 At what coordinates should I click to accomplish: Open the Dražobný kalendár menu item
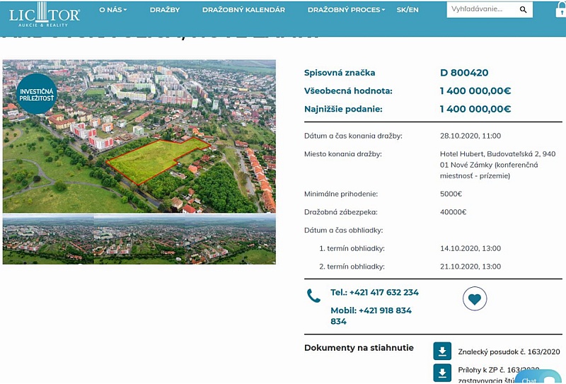coord(243,10)
